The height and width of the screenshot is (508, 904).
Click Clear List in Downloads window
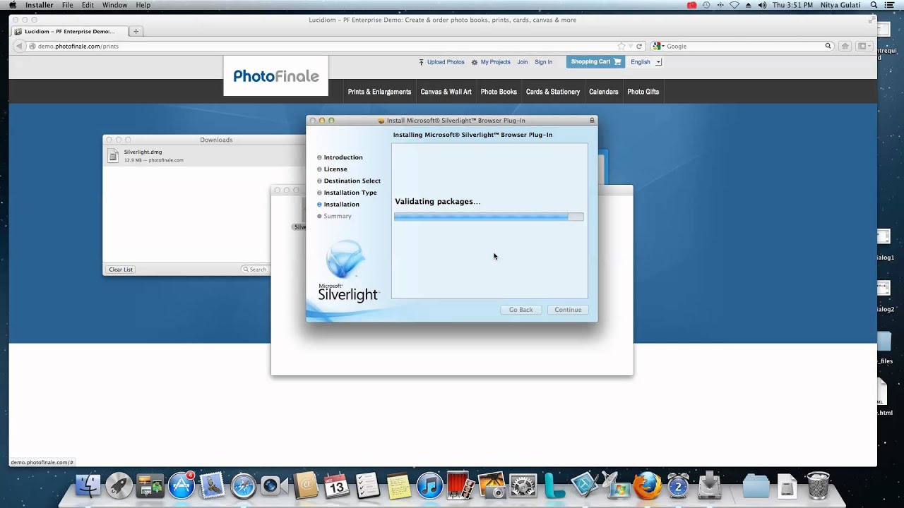pyautogui.click(x=121, y=270)
